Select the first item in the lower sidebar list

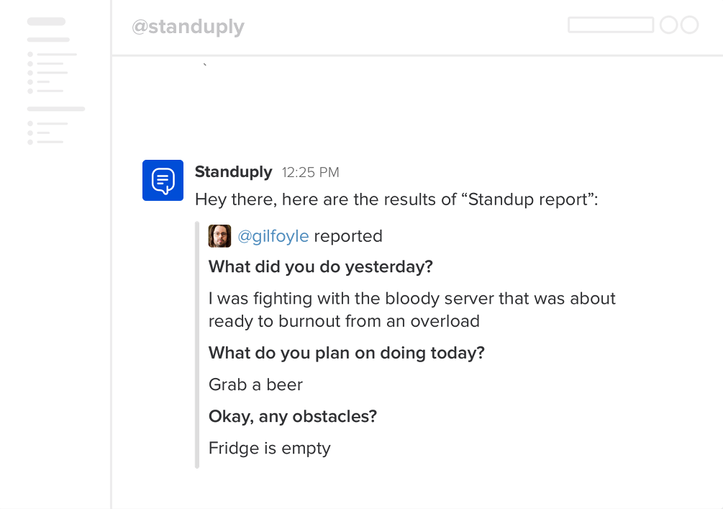(48, 124)
